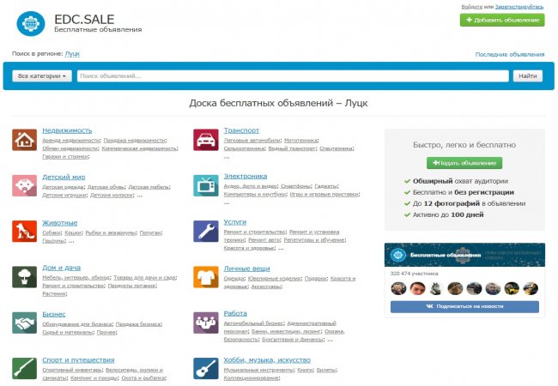Select the Личные вещи t-shirt icon

[205, 276]
